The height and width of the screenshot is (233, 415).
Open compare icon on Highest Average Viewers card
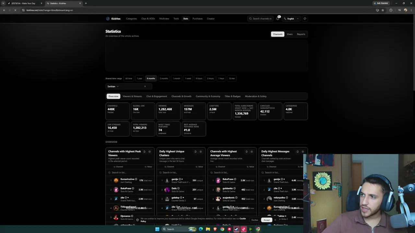(x=252, y=151)
